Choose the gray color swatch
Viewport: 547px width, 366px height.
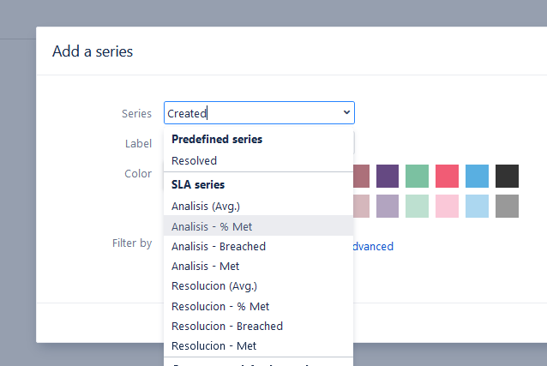[x=507, y=206]
